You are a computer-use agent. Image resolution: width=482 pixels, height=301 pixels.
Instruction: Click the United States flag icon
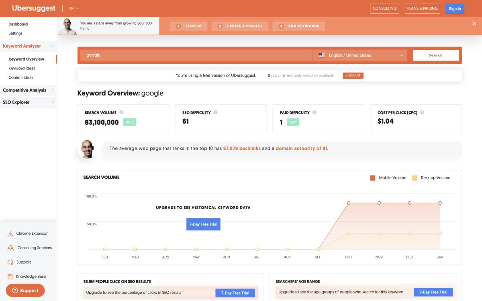pos(322,55)
